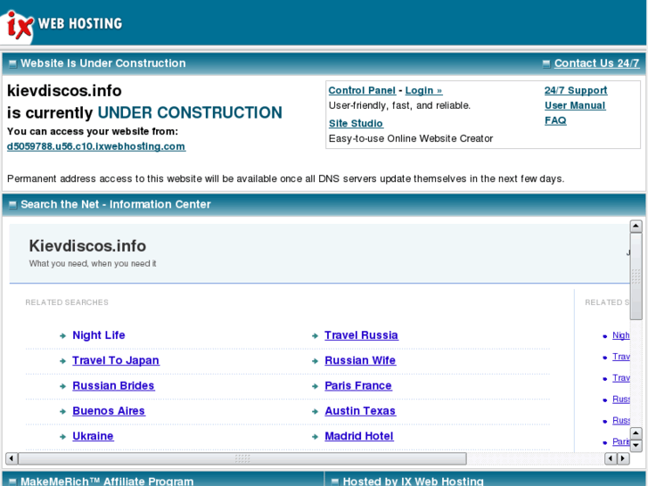Open the Russian Wife search link
Viewport: 648px width, 486px height.
360,360
